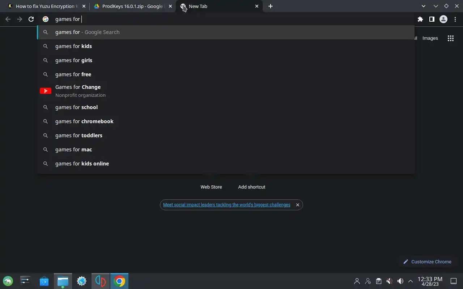Viewport: 463px width, 289px height.
Task: Select suggestion 'games for kids online'
Action: tap(226, 164)
